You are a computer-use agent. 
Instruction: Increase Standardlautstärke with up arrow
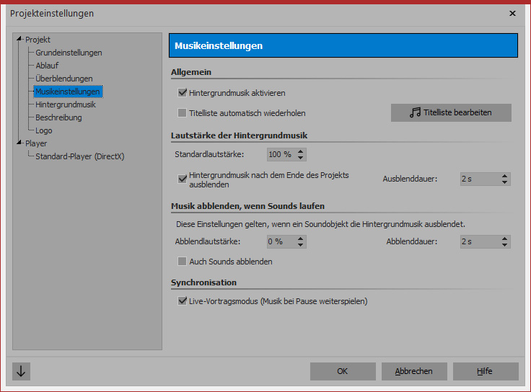click(x=300, y=151)
